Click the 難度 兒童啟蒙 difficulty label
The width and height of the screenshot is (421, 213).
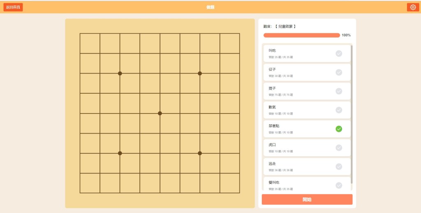tap(280, 26)
